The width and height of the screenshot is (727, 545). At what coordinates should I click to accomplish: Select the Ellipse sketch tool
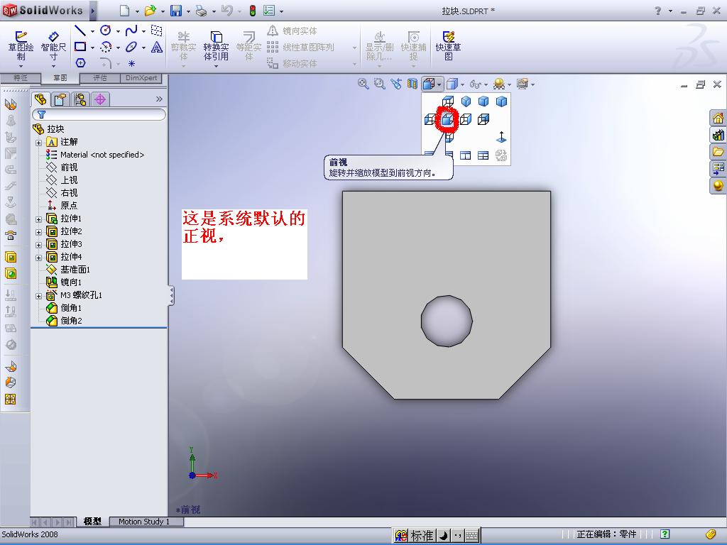coord(131,47)
